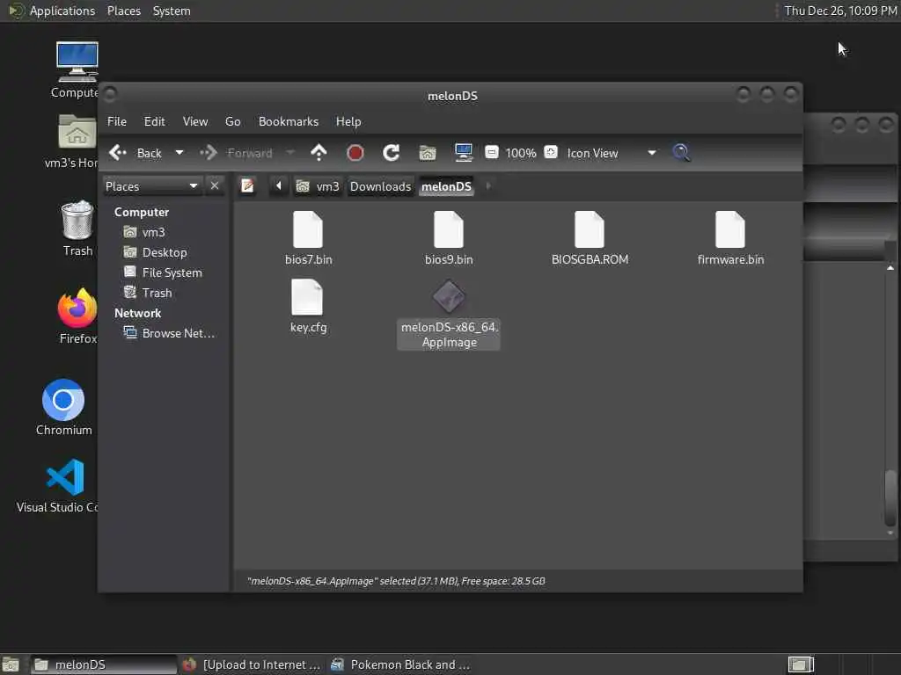Screen dimensions: 901x675
Task: Open the Applications menu in top panel
Action: pyautogui.click(x=53, y=11)
